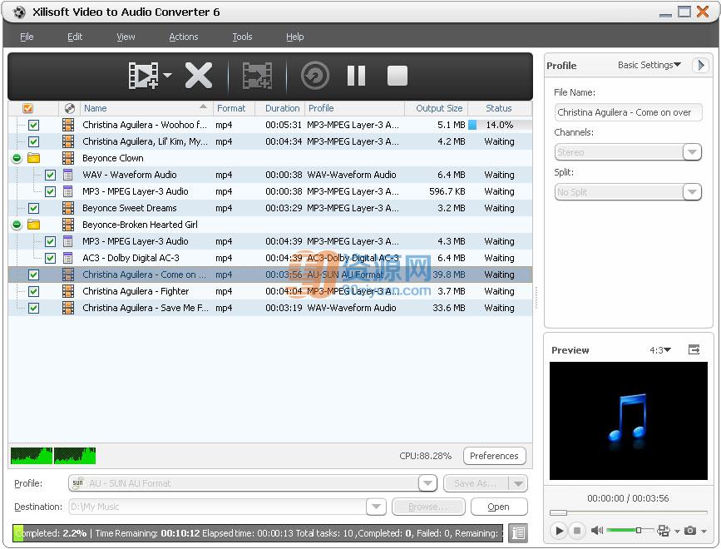Click the detach preview window icon

click(x=694, y=350)
